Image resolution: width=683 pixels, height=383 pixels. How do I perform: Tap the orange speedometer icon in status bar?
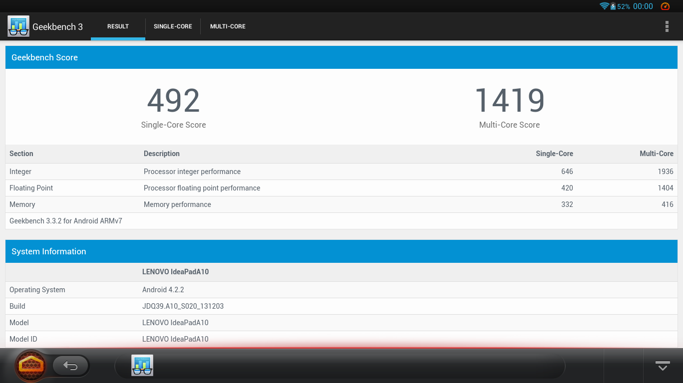pyautogui.click(x=665, y=6)
